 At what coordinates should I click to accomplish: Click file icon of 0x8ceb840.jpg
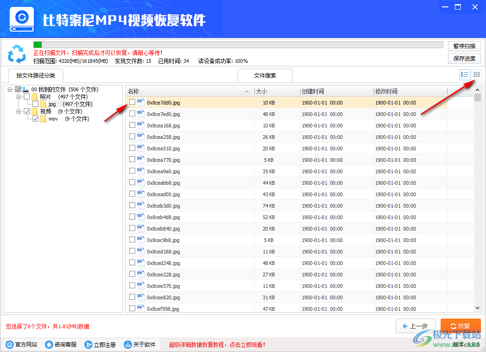[141, 228]
